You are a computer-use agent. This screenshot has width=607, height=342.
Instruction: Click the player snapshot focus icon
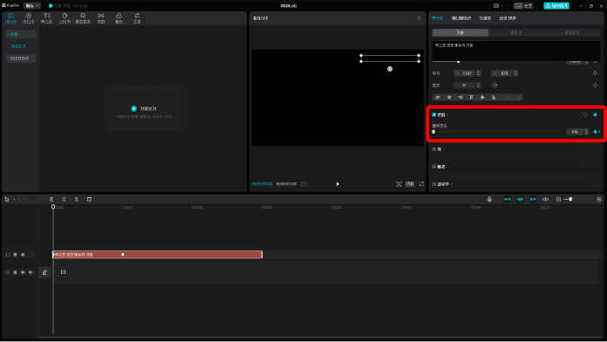[399, 184]
